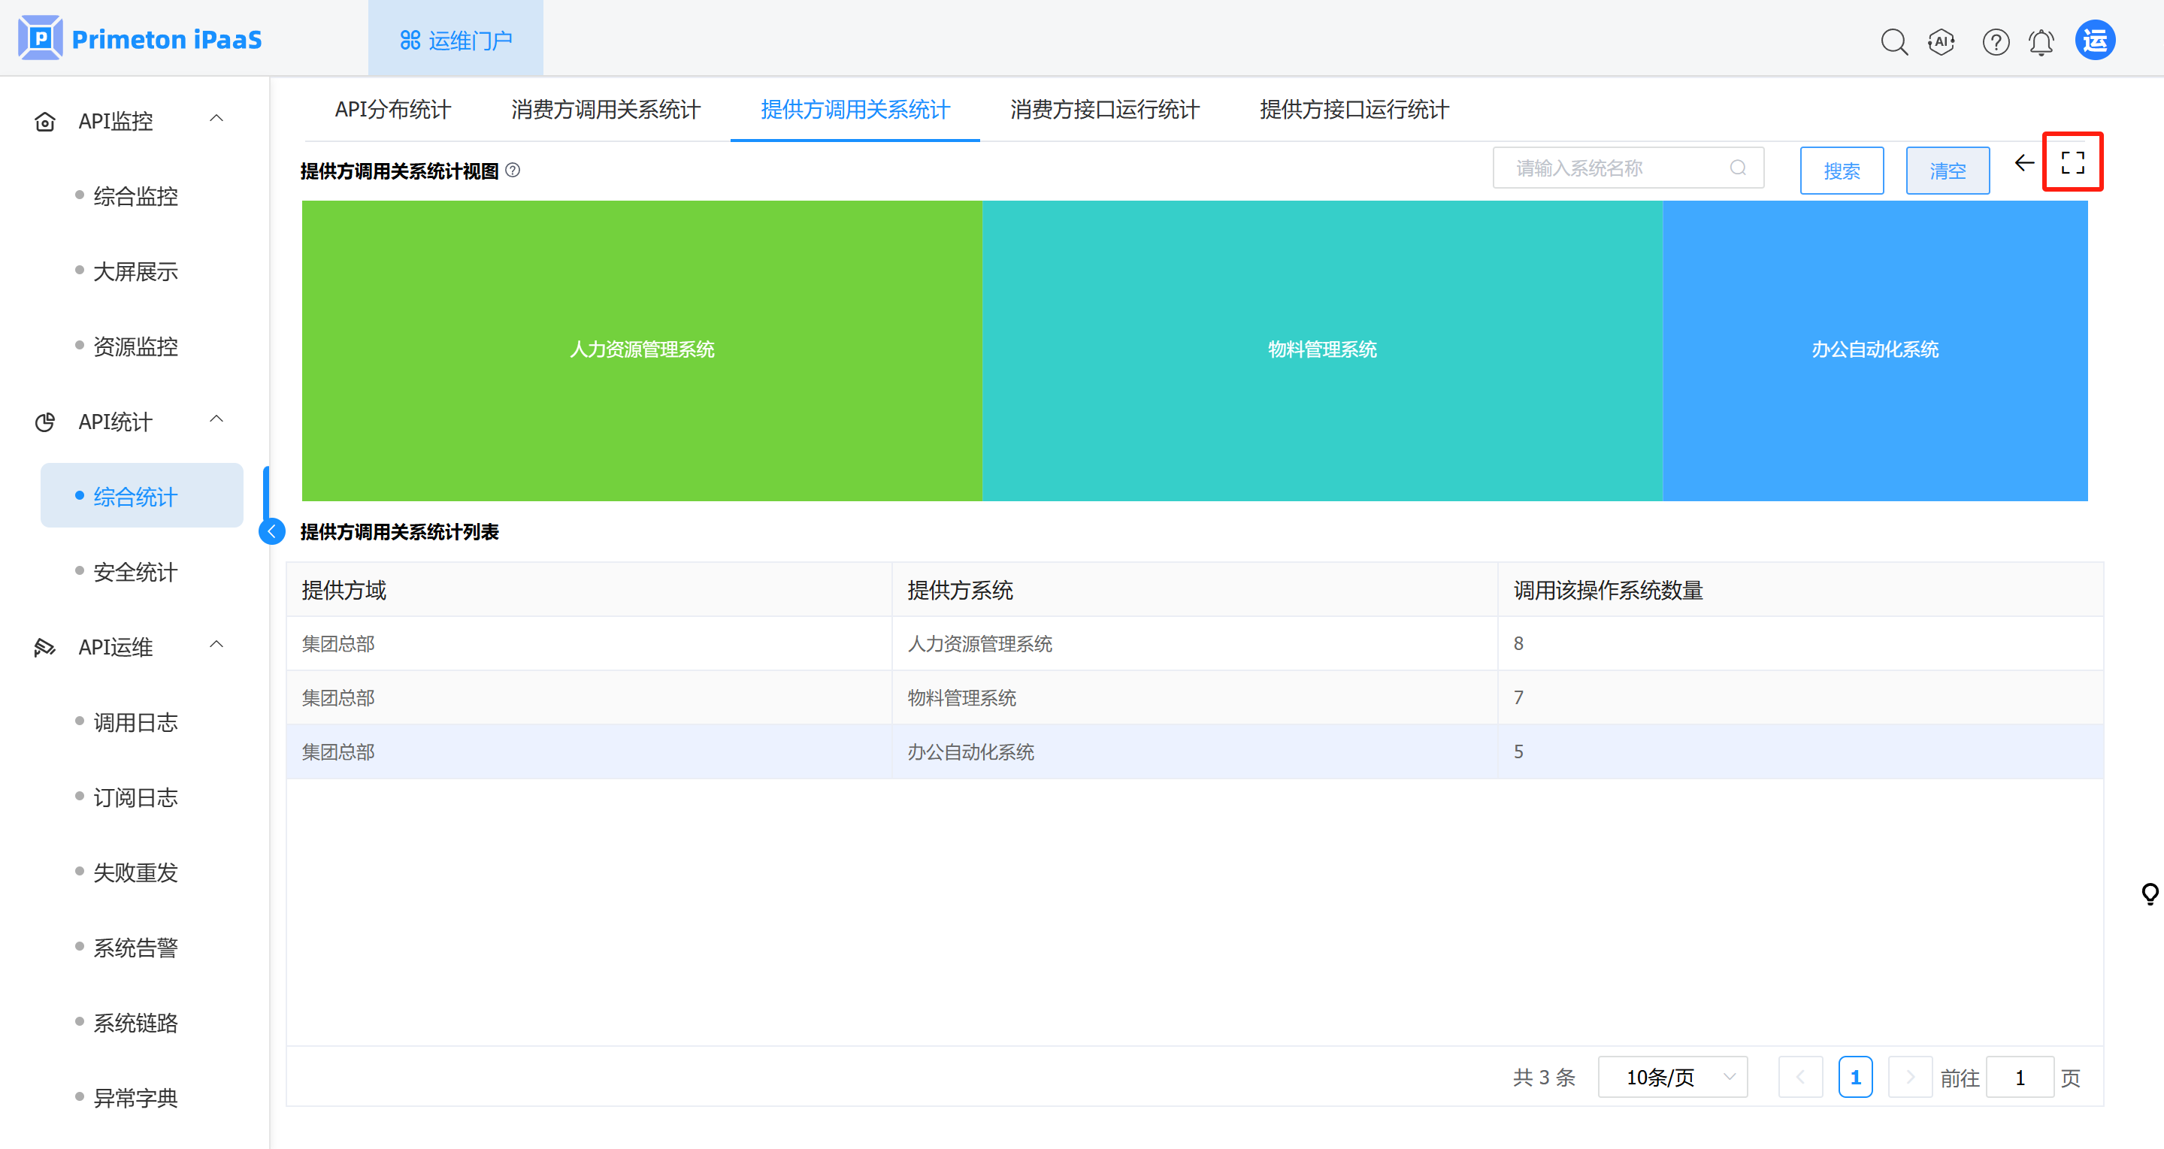Click the 搜索 button
The height and width of the screenshot is (1149, 2164).
pos(1841,171)
